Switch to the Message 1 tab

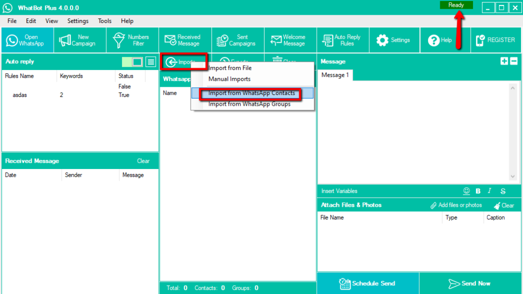[335, 75]
